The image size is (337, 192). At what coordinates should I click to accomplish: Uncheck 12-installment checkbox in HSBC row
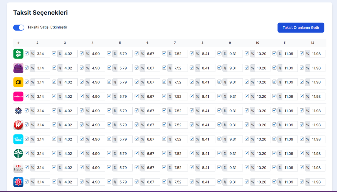(302, 167)
